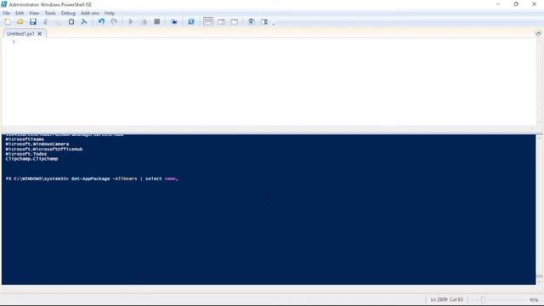Click the Run Selection icon

click(144, 21)
